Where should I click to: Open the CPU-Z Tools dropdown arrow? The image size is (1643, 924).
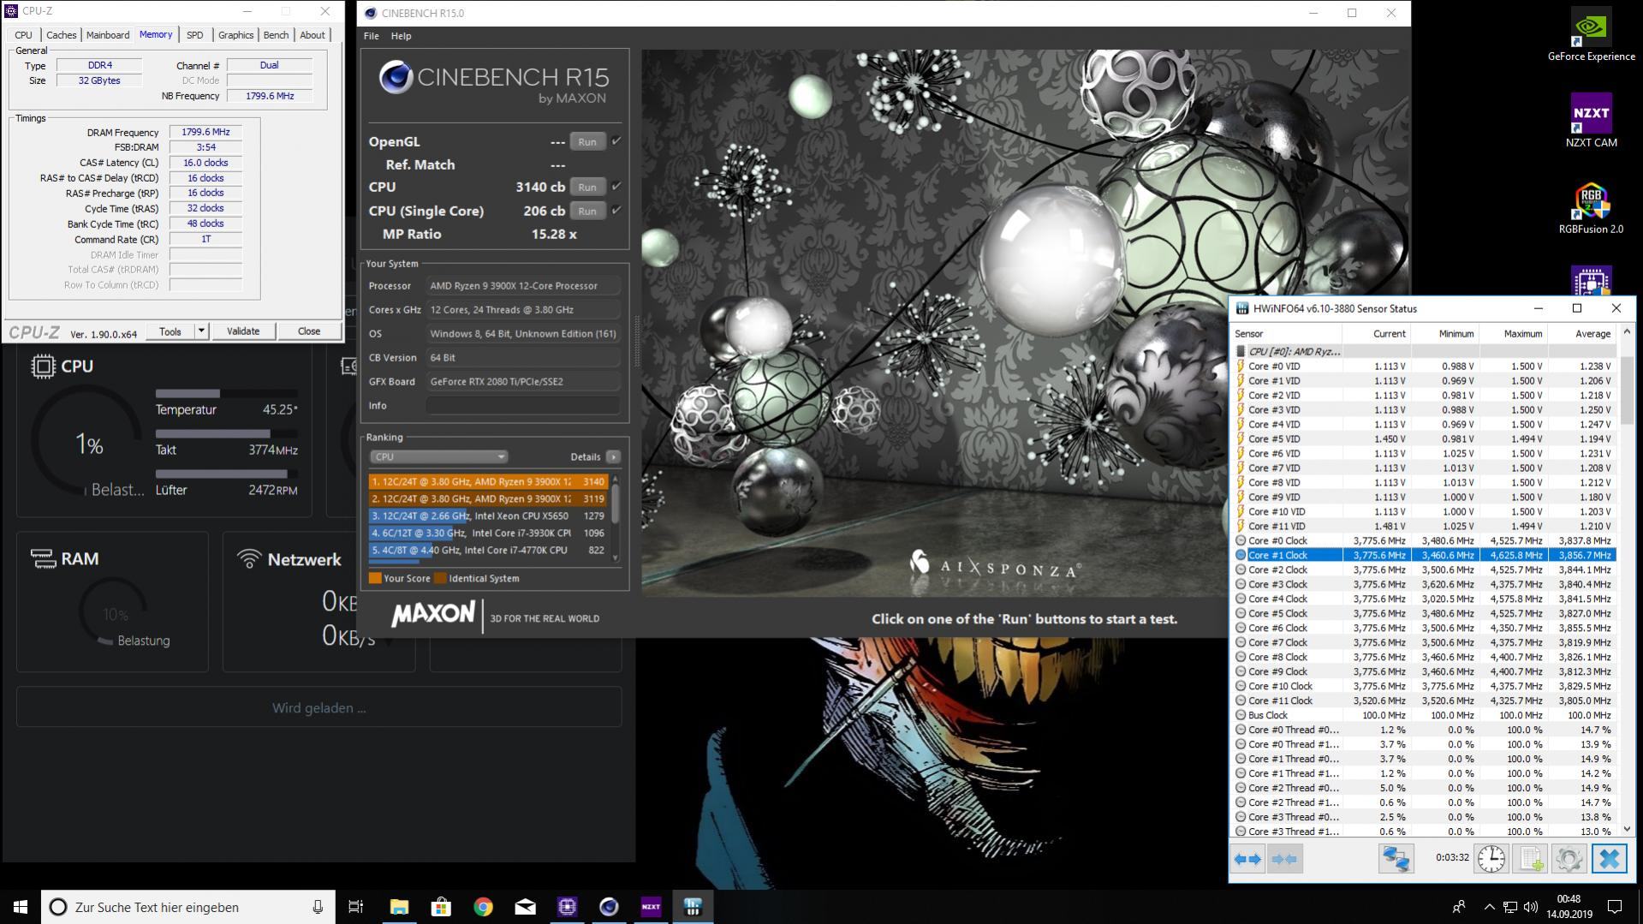pos(201,331)
